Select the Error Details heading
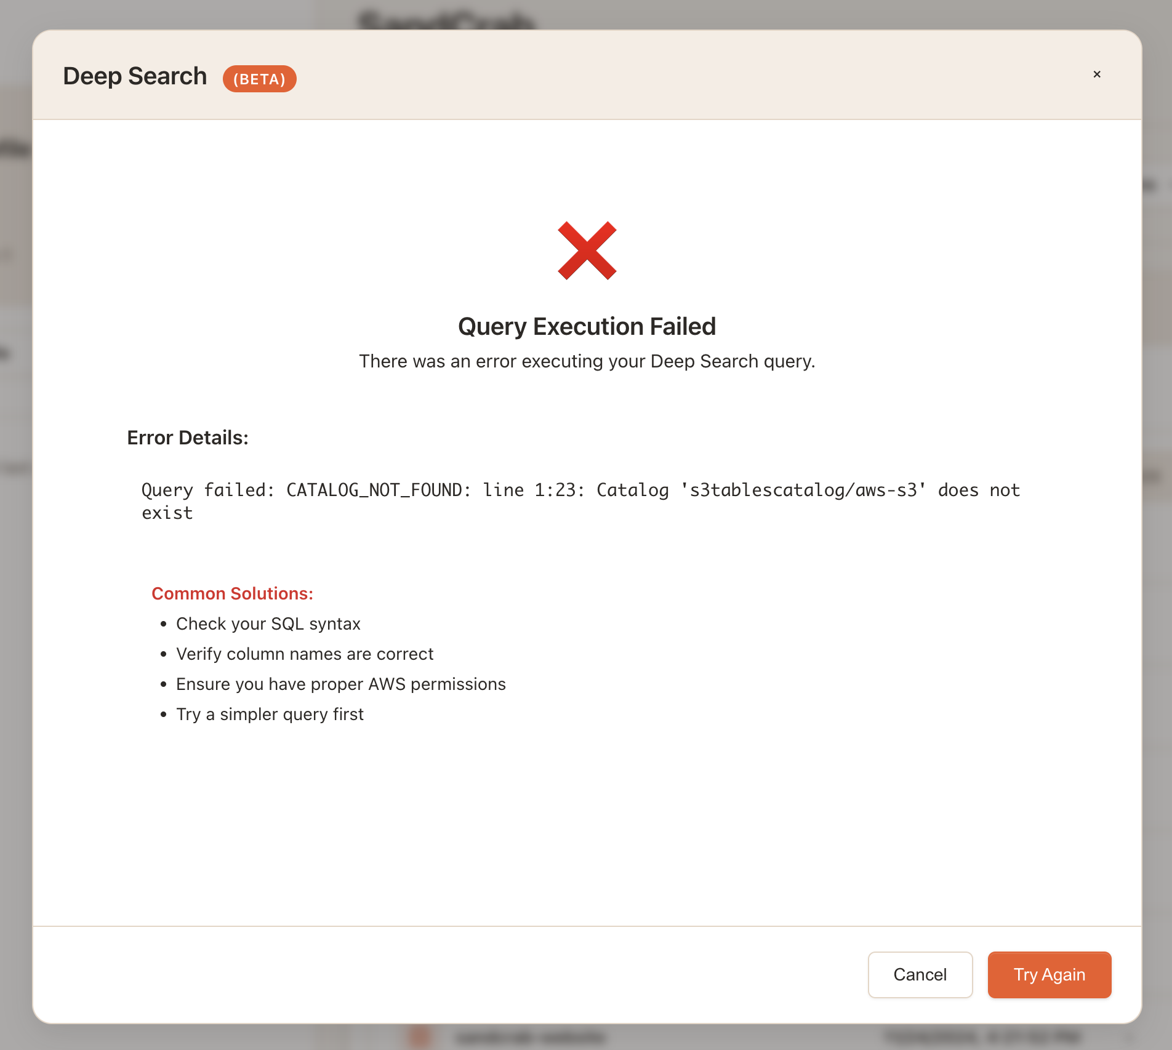This screenshot has width=1172, height=1050. coord(188,438)
